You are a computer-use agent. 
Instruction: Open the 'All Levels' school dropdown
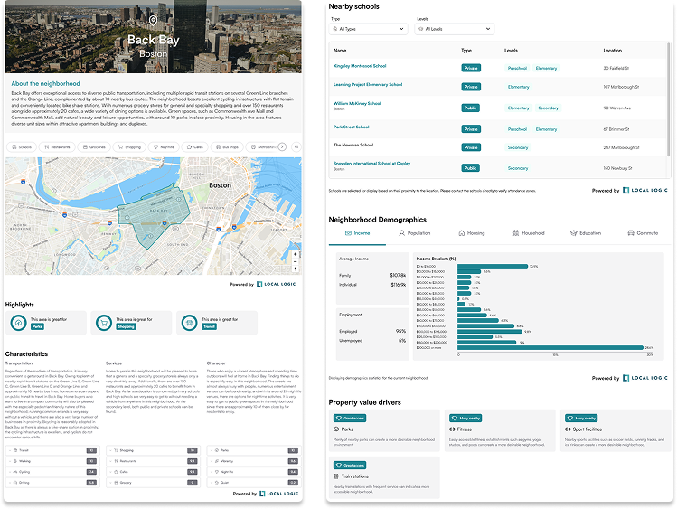point(454,29)
